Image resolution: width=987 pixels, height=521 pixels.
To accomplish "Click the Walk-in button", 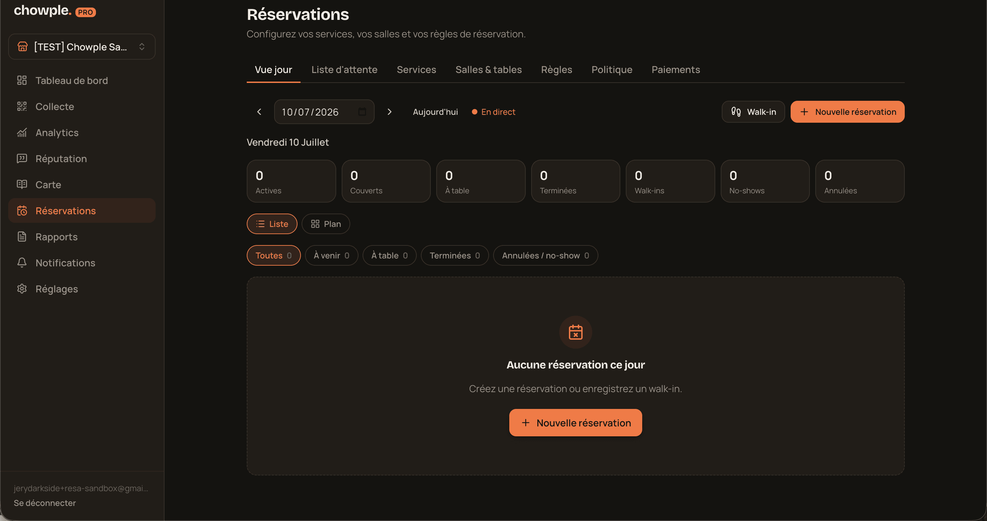I will [753, 112].
